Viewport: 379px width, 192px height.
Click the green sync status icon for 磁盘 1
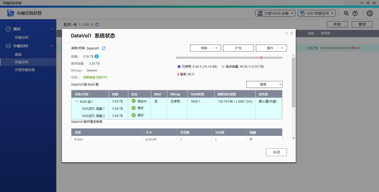pos(134,108)
